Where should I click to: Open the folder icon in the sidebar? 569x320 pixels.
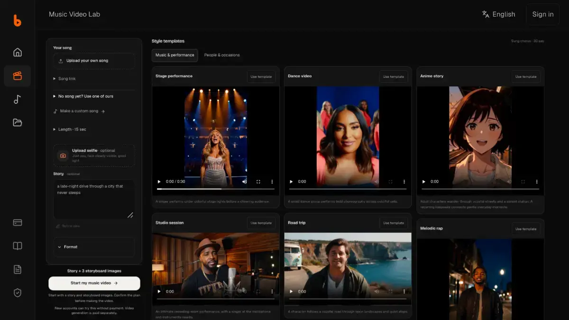point(18,123)
